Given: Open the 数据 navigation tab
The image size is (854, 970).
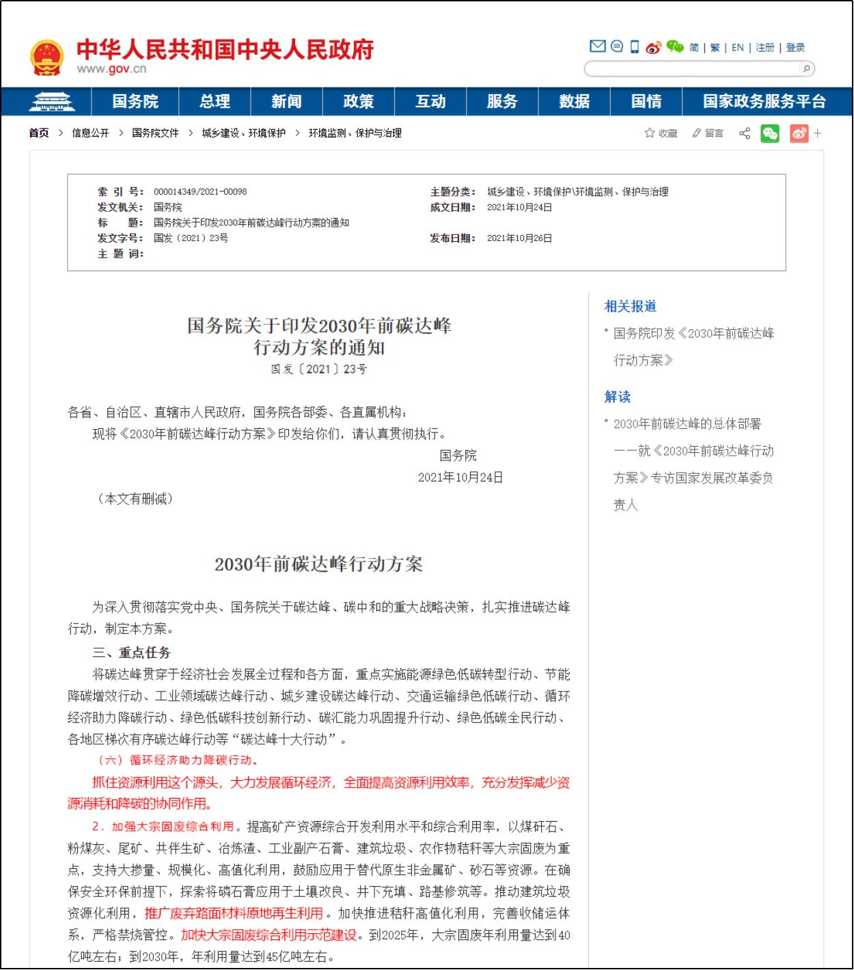Looking at the screenshot, I should pos(574,101).
